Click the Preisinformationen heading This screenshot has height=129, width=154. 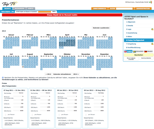pyautogui.click(x=10, y=20)
